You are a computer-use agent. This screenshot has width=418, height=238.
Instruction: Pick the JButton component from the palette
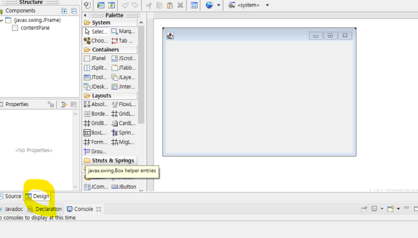124,187
